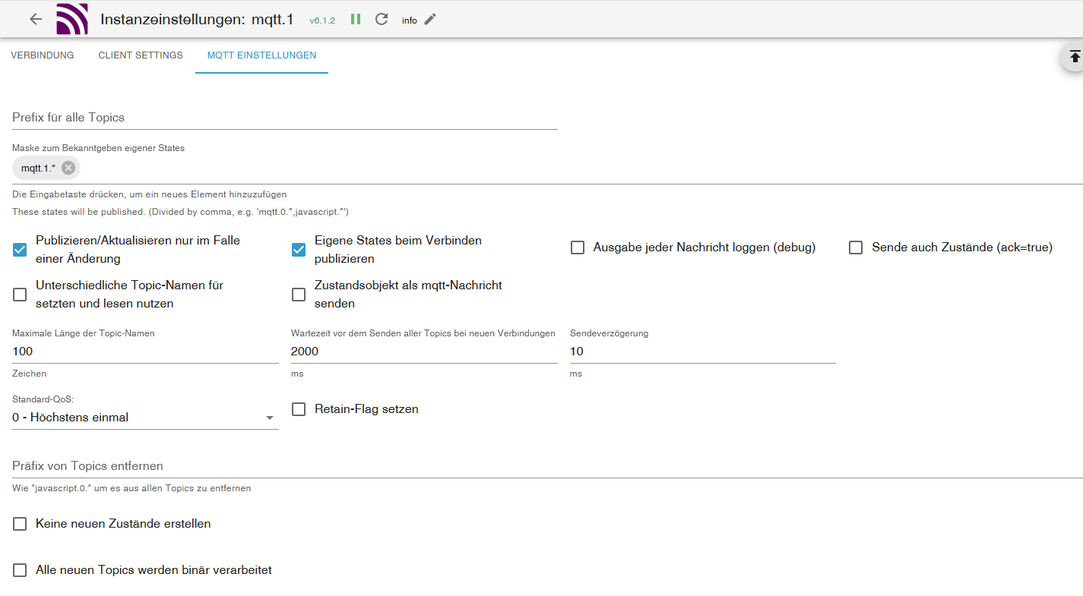Check the Retain-Flag setzen box
The image size is (1083, 596).
pyautogui.click(x=299, y=409)
